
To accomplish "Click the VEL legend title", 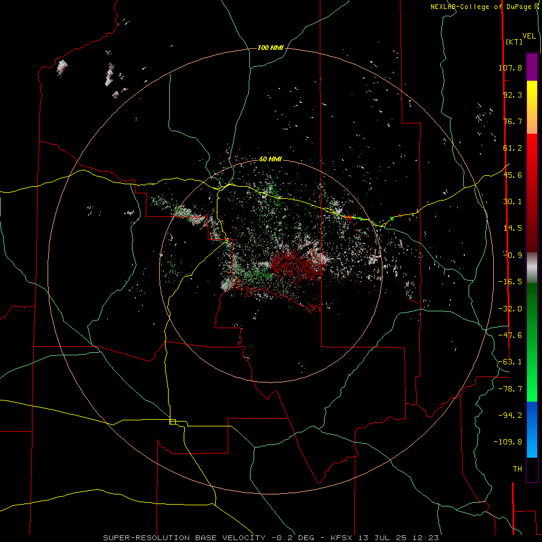I will tap(529, 36).
